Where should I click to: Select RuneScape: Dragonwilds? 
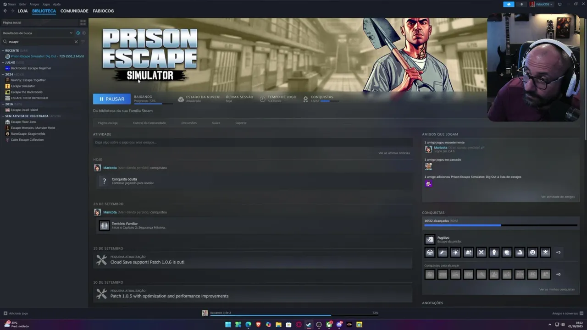coord(28,134)
